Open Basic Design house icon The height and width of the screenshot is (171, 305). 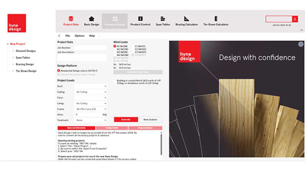[x=91, y=19]
